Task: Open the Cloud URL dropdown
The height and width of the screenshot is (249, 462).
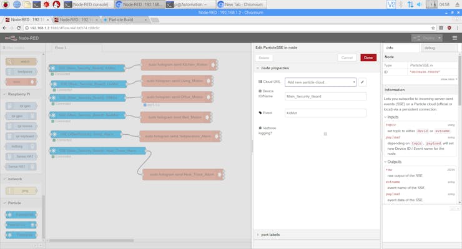Action: tap(320, 82)
